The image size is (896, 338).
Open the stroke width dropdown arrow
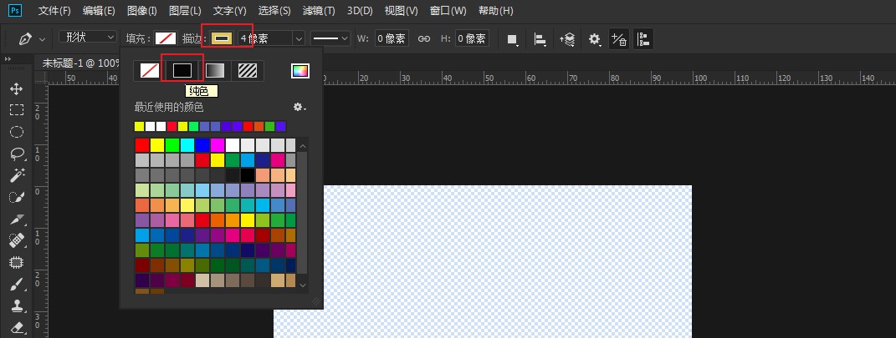[x=299, y=38]
